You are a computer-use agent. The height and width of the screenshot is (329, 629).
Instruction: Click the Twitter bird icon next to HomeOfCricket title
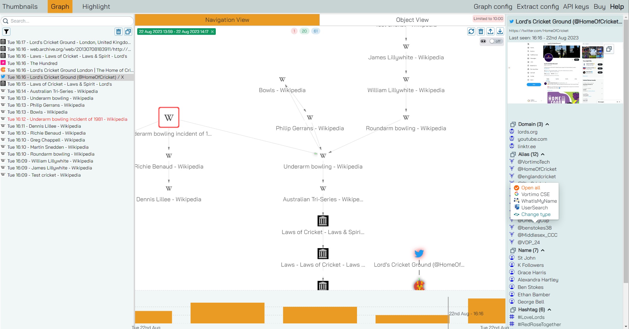pos(511,22)
